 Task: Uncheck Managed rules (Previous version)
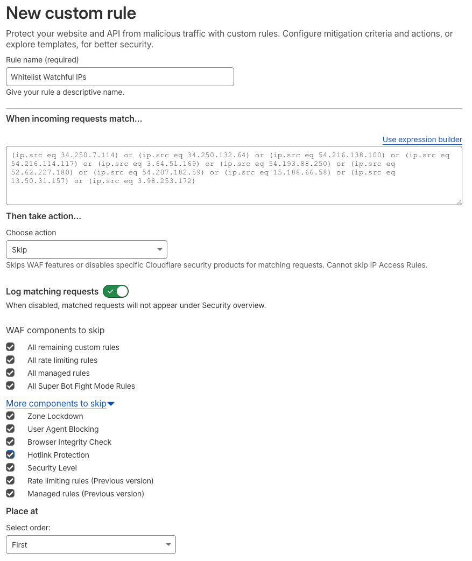[10, 493]
